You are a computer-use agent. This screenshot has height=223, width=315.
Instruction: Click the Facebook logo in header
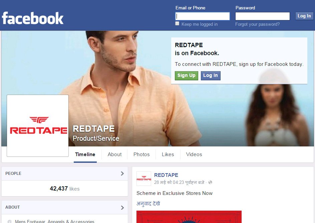(33, 18)
